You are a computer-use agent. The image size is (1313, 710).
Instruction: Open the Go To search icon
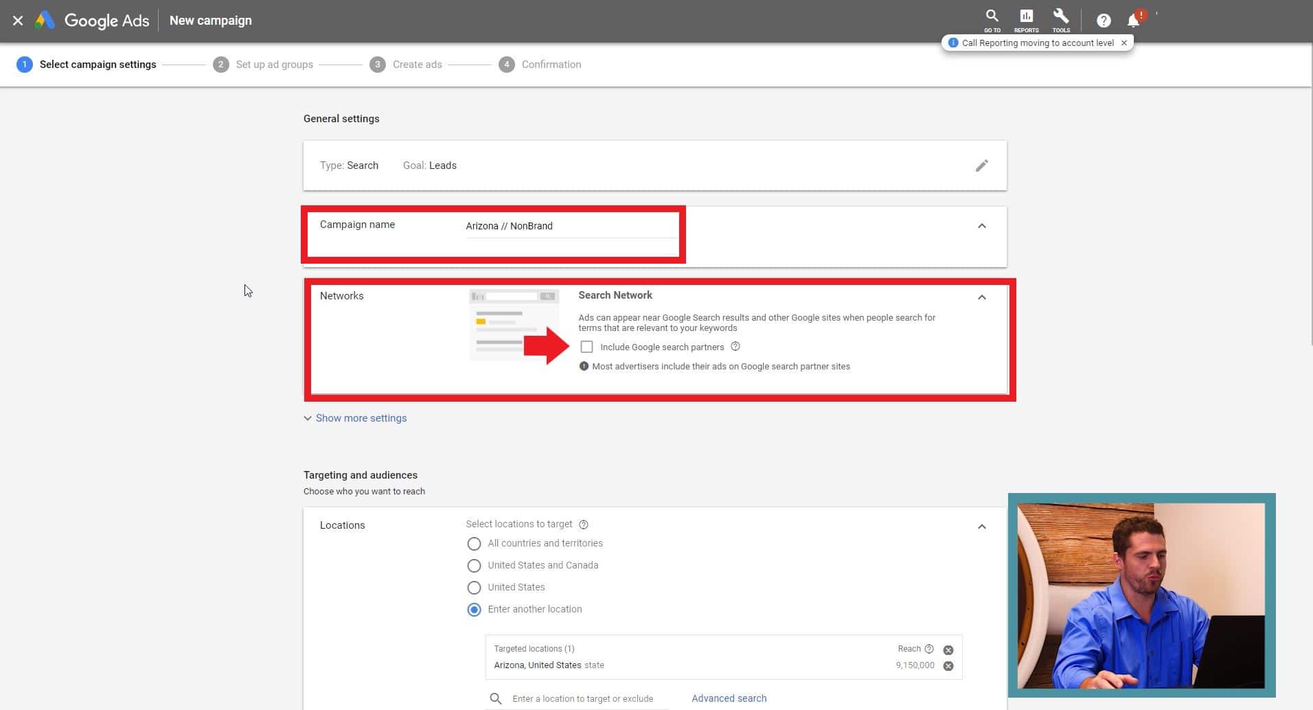point(992,20)
